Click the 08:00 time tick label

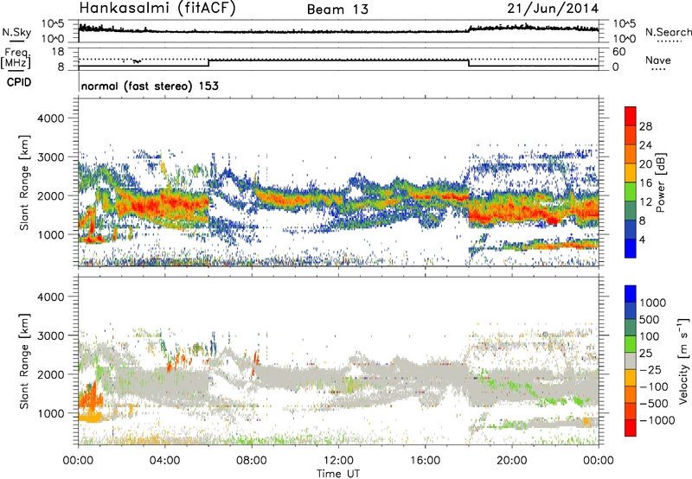pyautogui.click(x=252, y=461)
